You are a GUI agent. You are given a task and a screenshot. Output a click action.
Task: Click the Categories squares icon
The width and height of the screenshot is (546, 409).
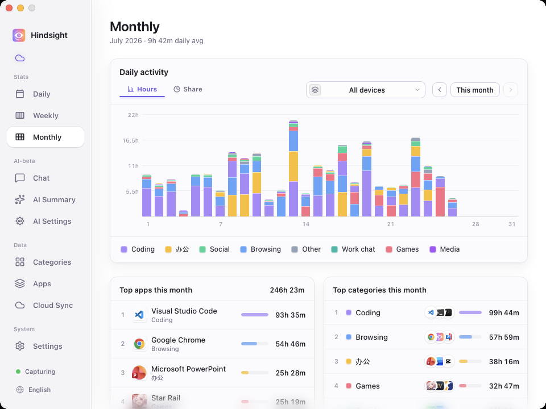20,262
